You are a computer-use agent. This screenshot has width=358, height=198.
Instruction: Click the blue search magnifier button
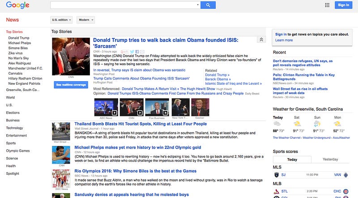208,5
